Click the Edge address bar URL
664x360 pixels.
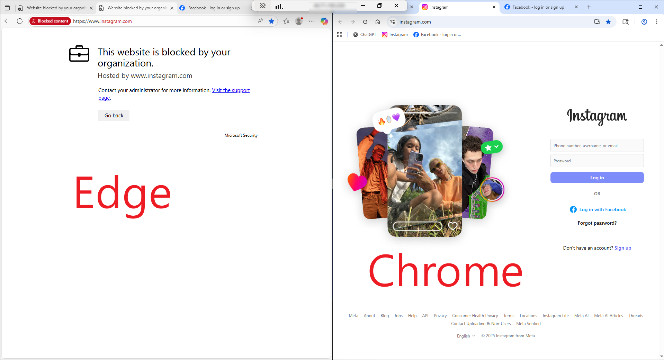(x=102, y=21)
